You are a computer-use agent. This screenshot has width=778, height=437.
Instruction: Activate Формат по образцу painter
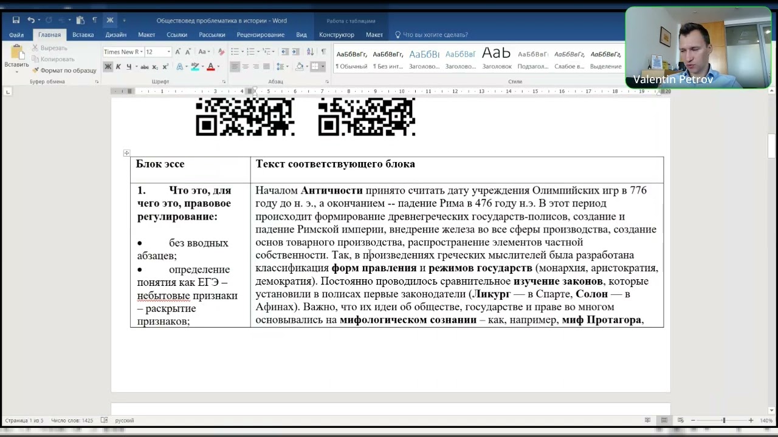(64, 70)
